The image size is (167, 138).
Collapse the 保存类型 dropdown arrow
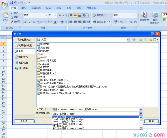coord(141,114)
